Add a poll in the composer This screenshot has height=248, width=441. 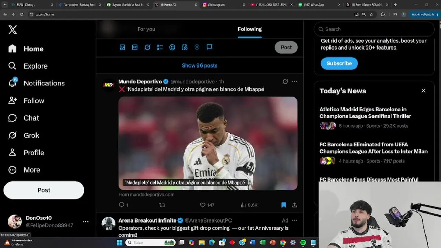tap(160, 47)
